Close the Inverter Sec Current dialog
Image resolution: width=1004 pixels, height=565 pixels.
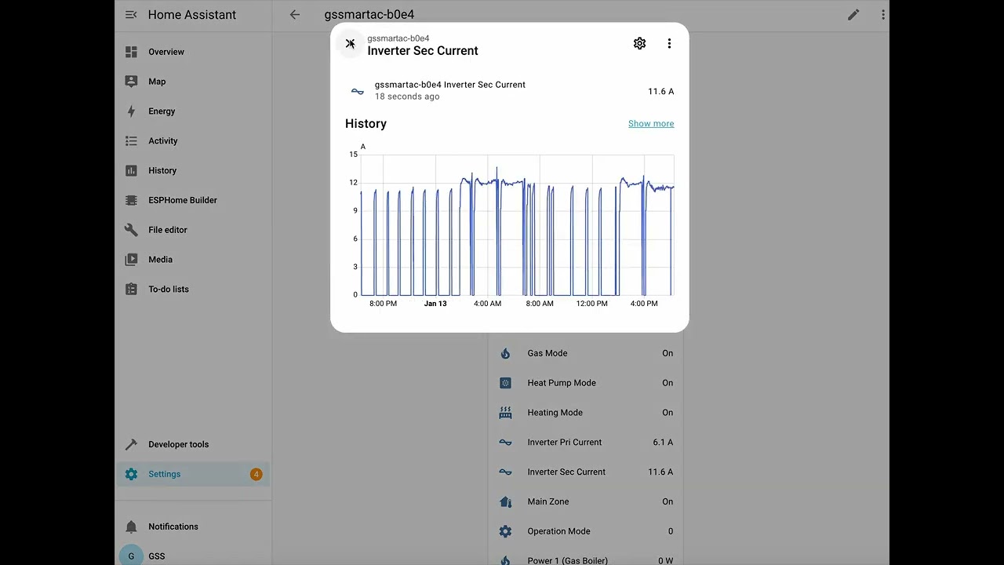[350, 44]
